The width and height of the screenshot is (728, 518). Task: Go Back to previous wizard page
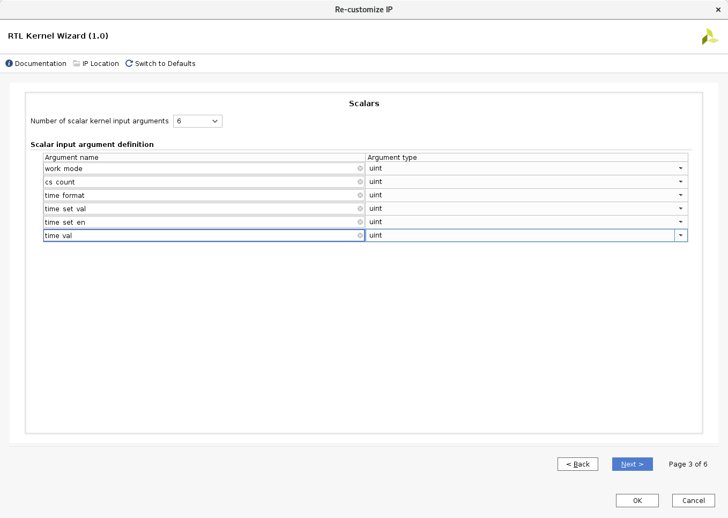(577, 464)
